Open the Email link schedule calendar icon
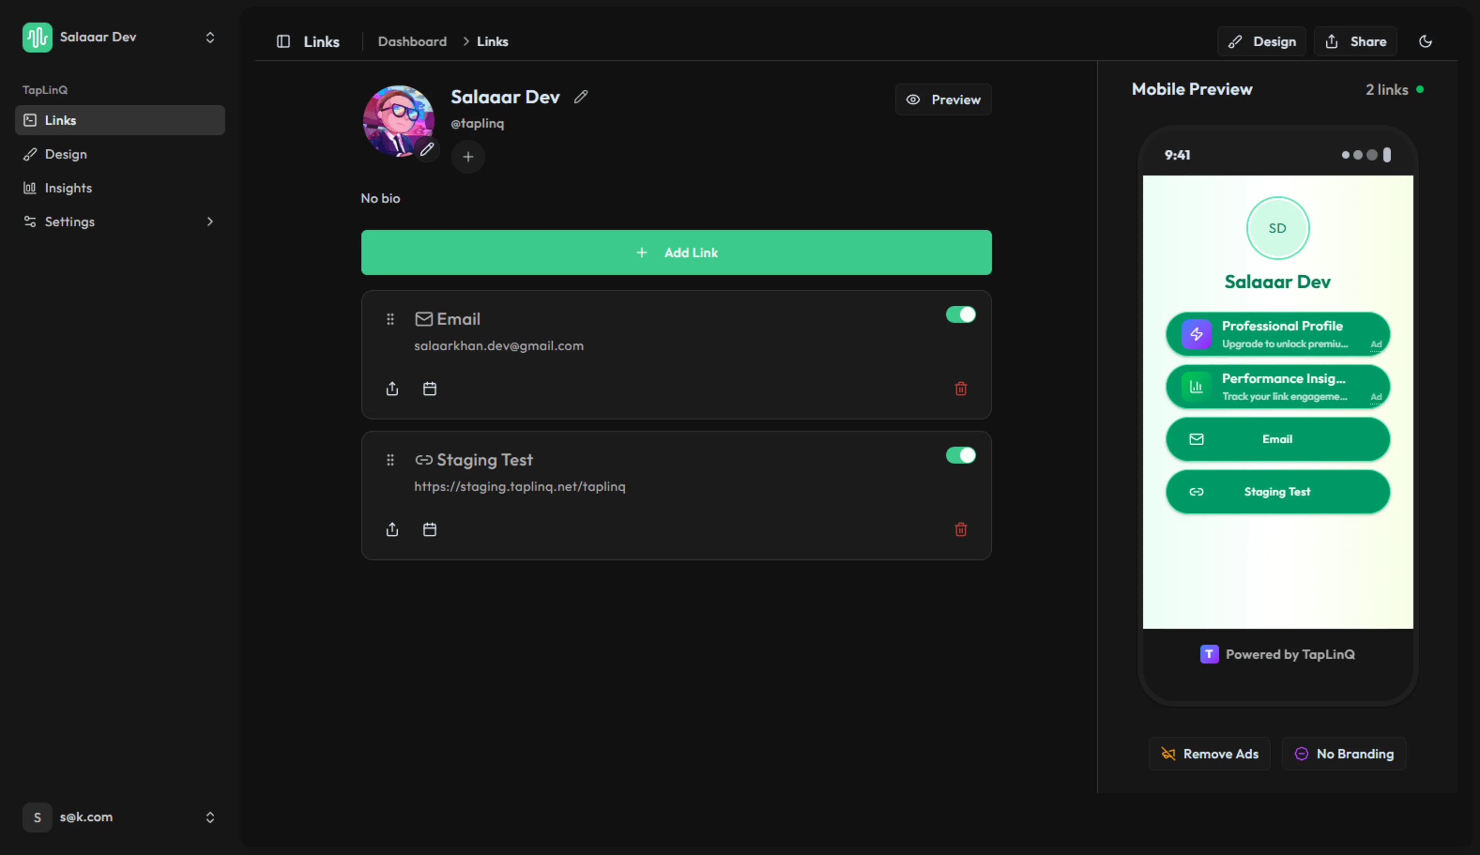 (x=430, y=389)
